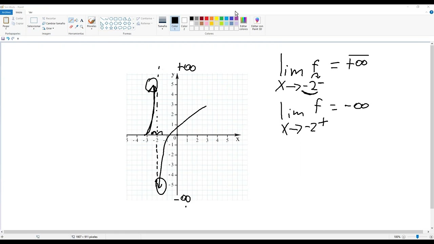Select the Magnifier tool
This screenshot has height=244, width=434.
[82, 26]
